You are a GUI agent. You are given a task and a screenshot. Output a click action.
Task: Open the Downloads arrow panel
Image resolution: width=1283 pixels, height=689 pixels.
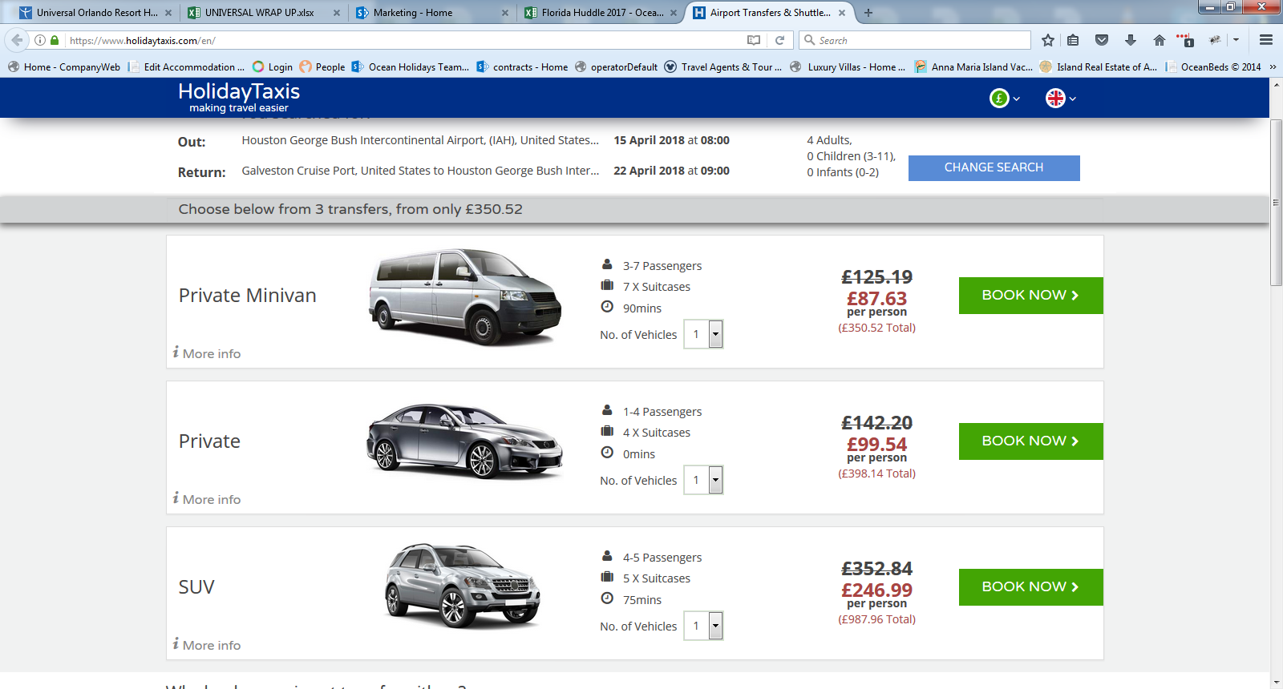pyautogui.click(x=1131, y=40)
